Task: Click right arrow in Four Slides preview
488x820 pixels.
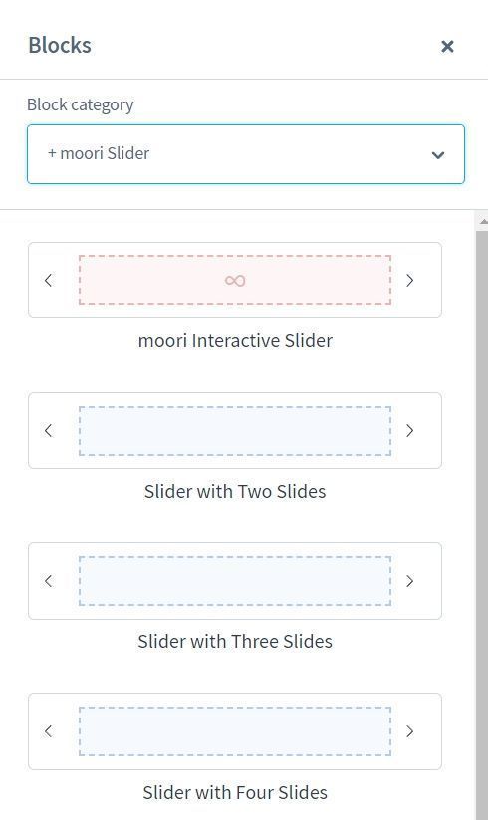Action: tap(410, 731)
